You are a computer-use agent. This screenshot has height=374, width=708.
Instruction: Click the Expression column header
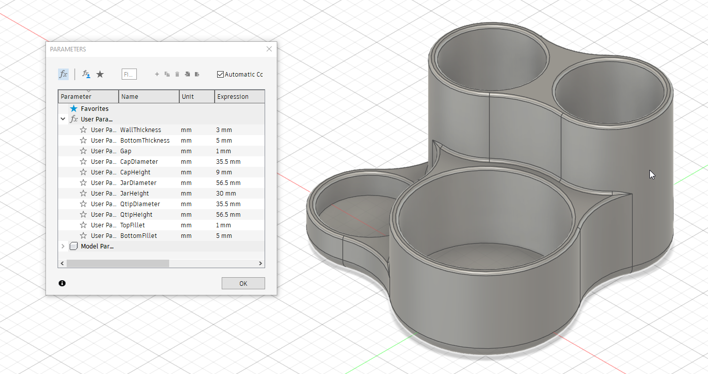240,96
